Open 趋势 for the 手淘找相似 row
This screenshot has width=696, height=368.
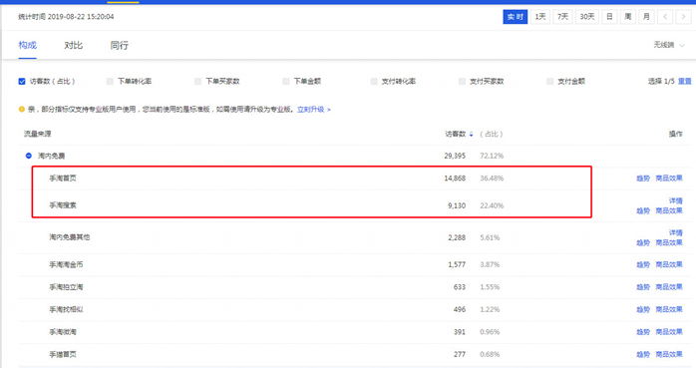click(x=643, y=309)
